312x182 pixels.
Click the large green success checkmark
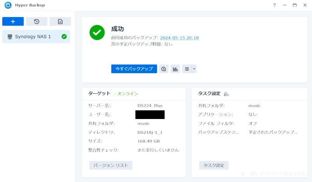point(97,32)
